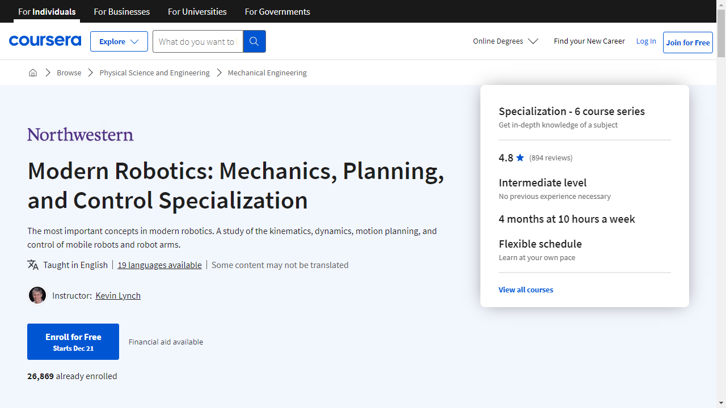Click the 26,869 already enrolled text
This screenshot has width=726, height=408.
pos(72,376)
